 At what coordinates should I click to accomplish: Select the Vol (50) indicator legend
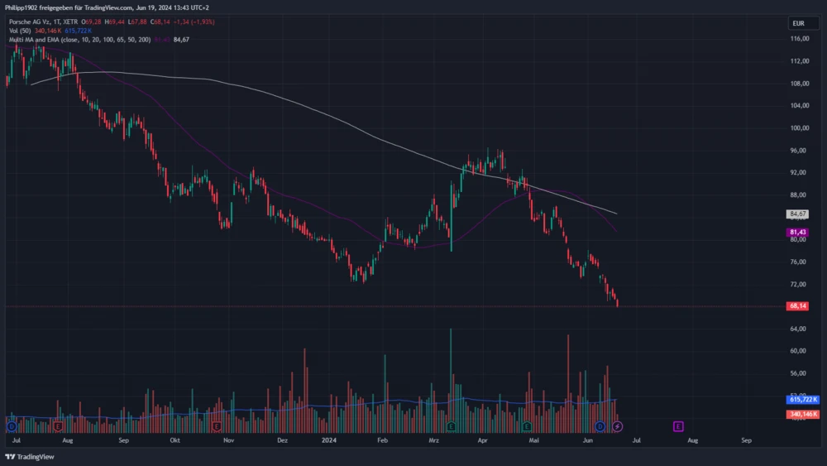pos(21,31)
